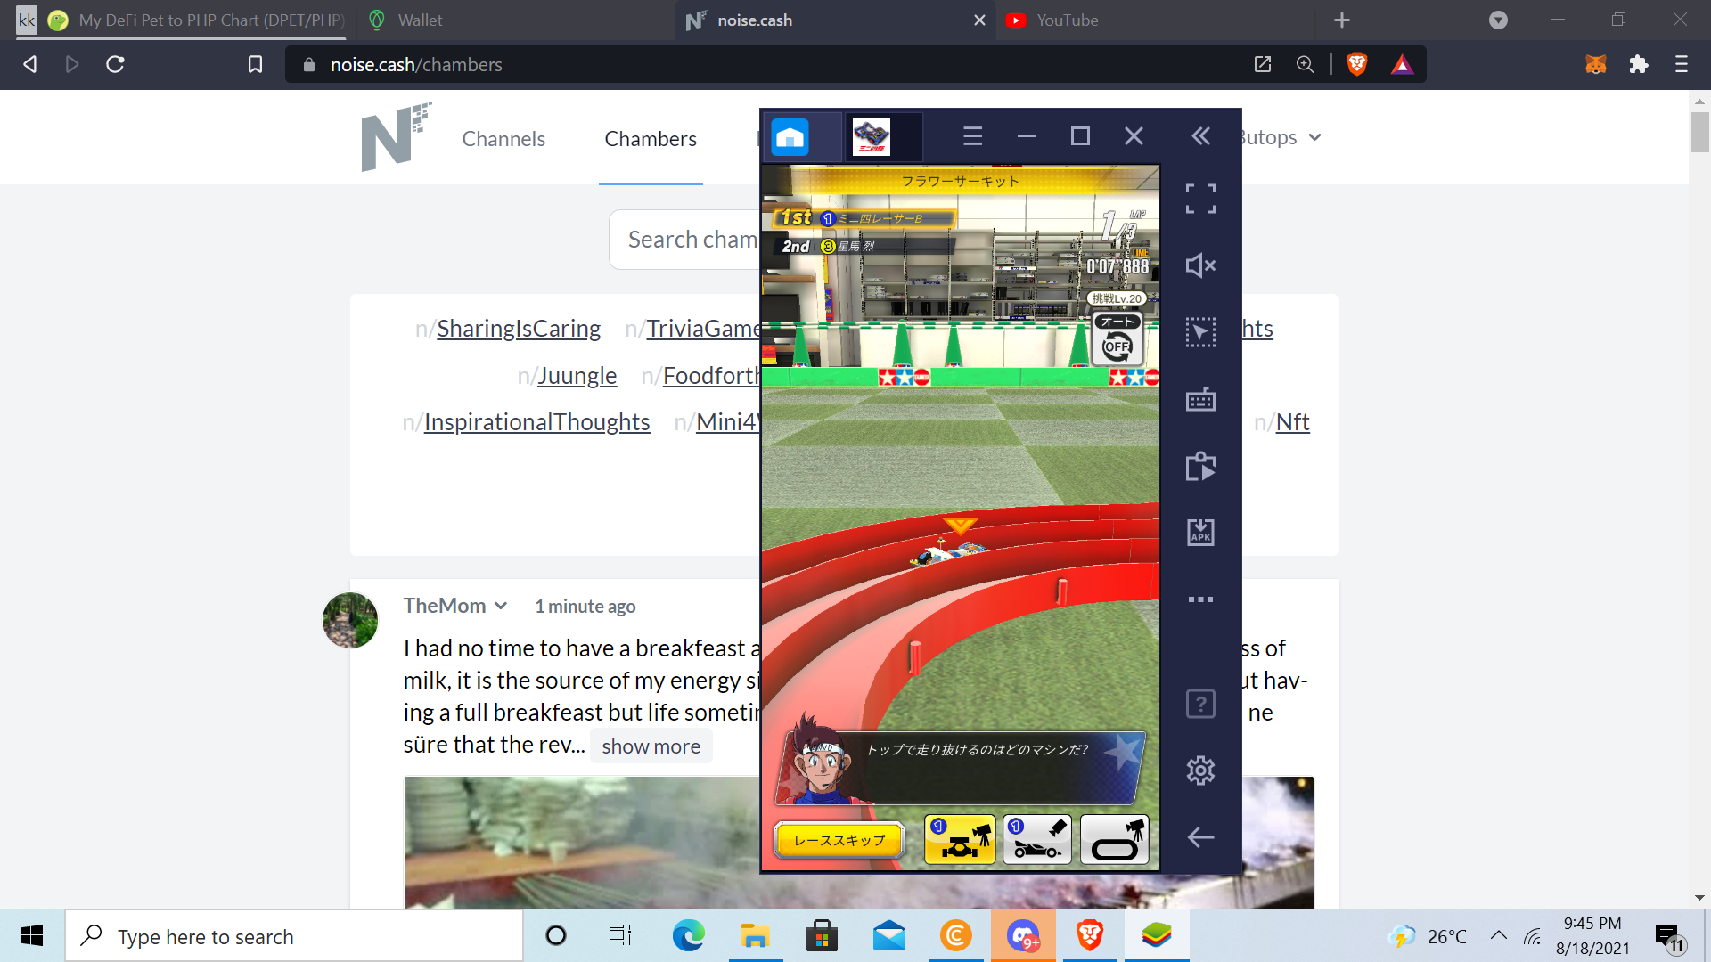Screen dimensions: 1711x962
Task: Click the Windows taskbar search box
Action: tap(294, 935)
